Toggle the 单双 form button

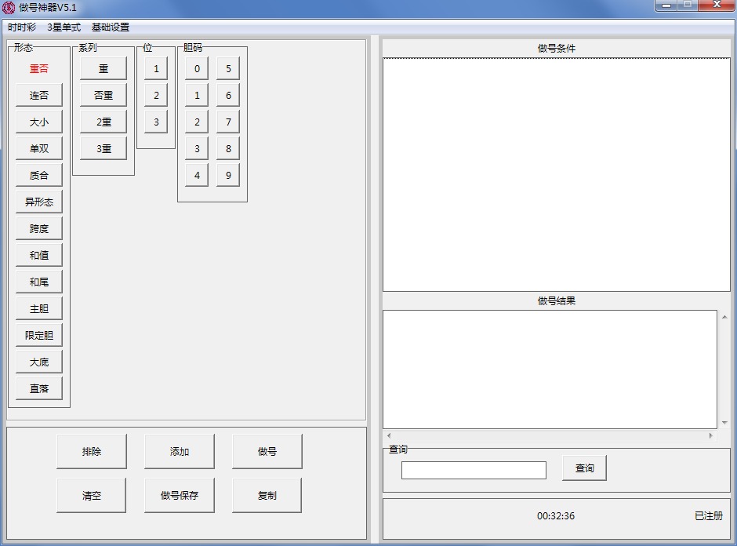tap(39, 149)
